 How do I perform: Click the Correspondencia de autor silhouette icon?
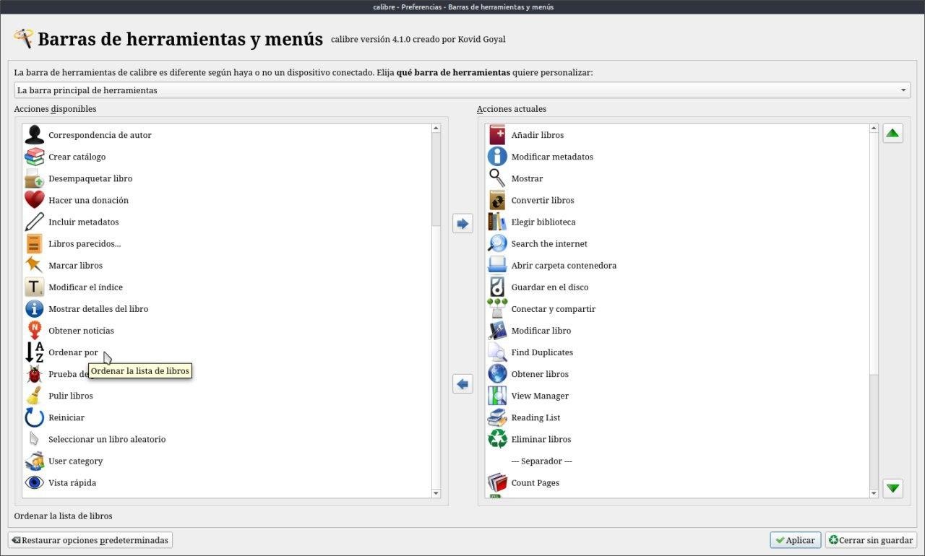pyautogui.click(x=34, y=135)
